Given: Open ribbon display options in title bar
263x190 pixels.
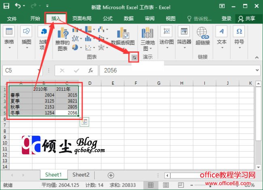Looking at the screenshot, I should pyautogui.click(x=222, y=6).
